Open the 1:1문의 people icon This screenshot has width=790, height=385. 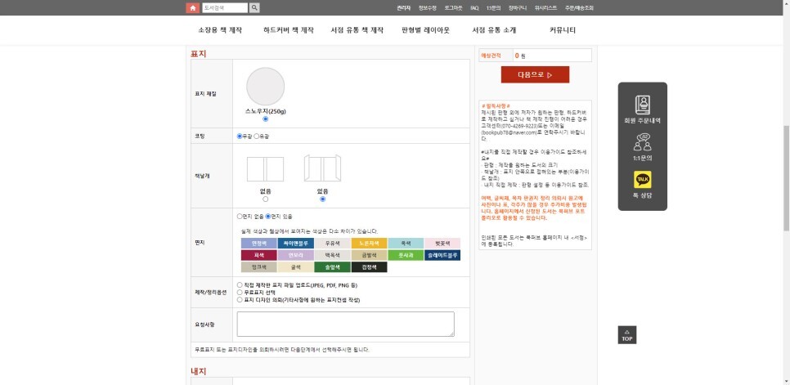(x=642, y=142)
